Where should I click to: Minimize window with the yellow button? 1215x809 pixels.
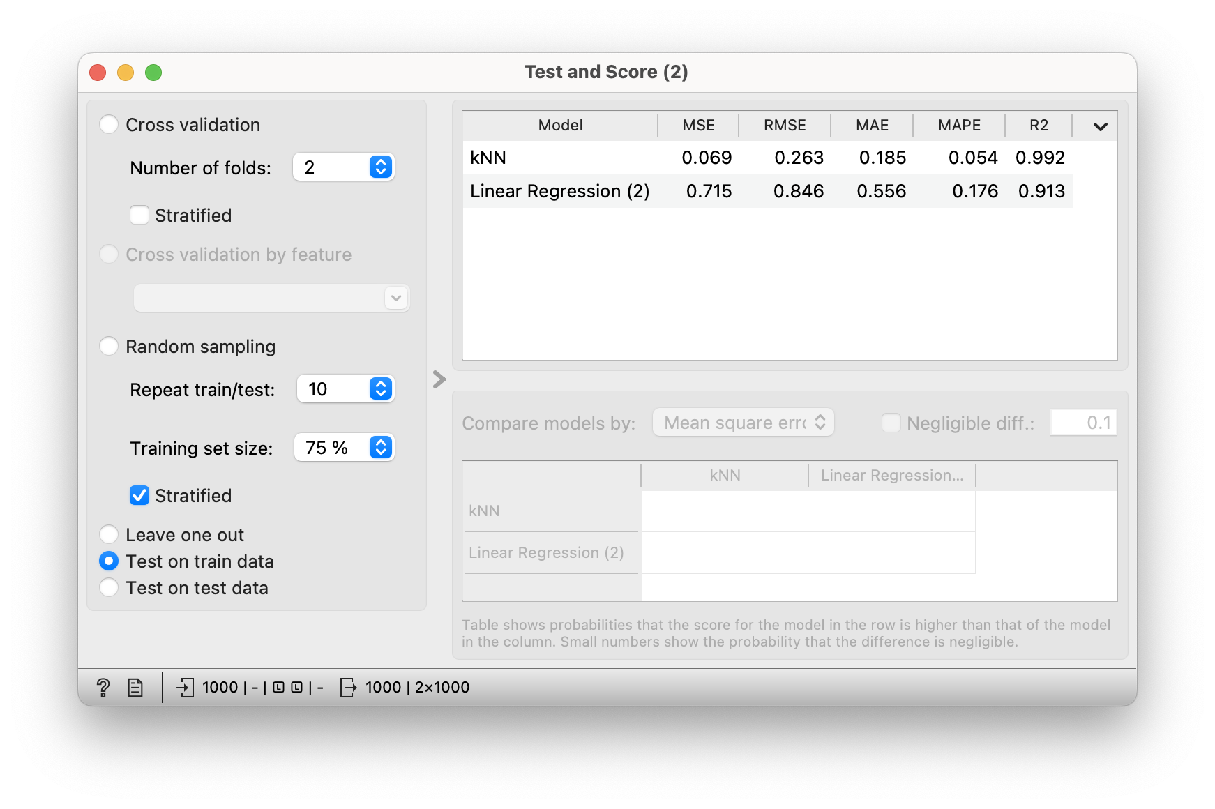(x=126, y=73)
